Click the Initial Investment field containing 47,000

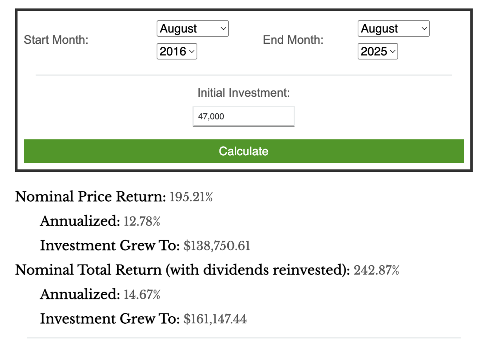pos(244,116)
